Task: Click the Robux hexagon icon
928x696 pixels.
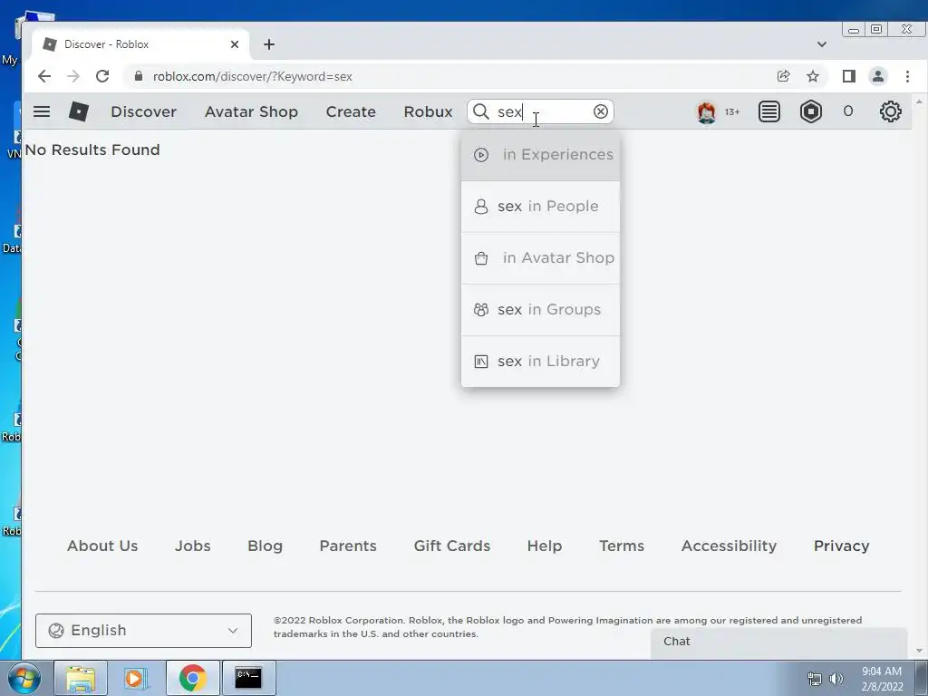Action: coord(811,111)
